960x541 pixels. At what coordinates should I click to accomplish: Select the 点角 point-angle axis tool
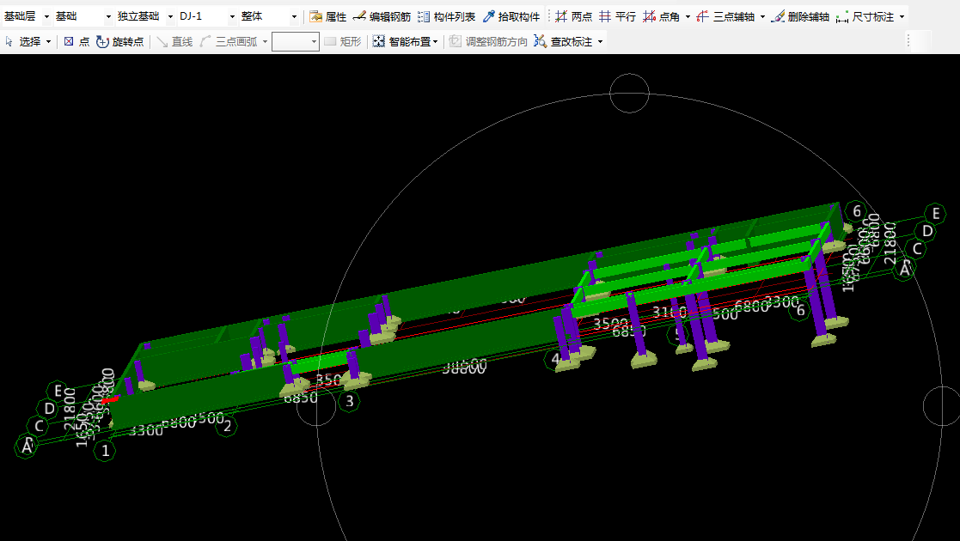[661, 16]
